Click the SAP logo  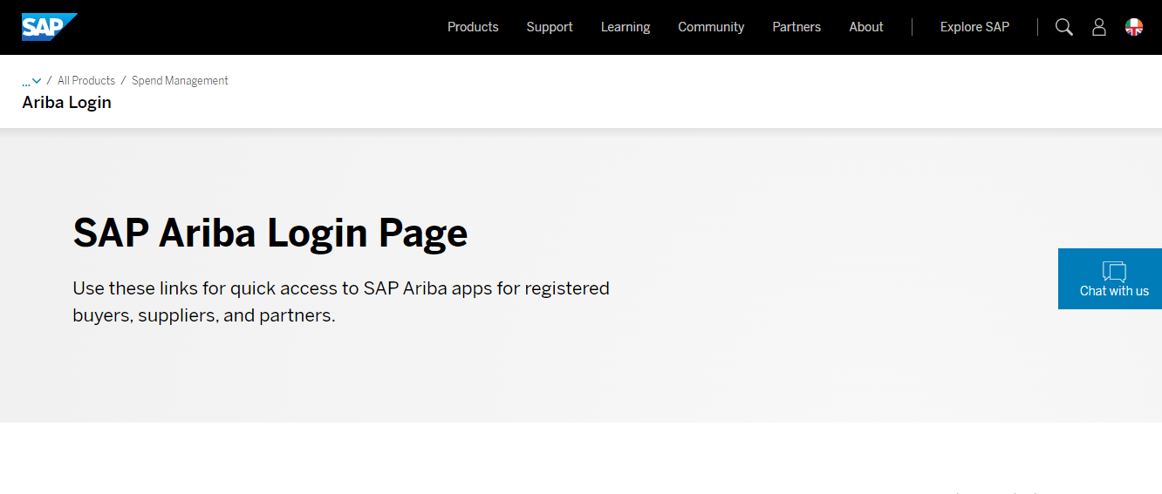pyautogui.click(x=50, y=27)
